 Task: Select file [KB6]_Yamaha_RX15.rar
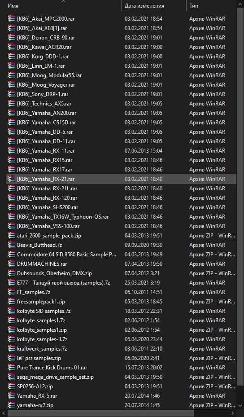(x=45, y=160)
